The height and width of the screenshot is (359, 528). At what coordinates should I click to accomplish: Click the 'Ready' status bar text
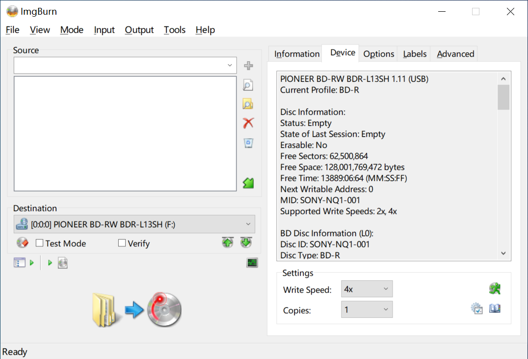pos(15,352)
